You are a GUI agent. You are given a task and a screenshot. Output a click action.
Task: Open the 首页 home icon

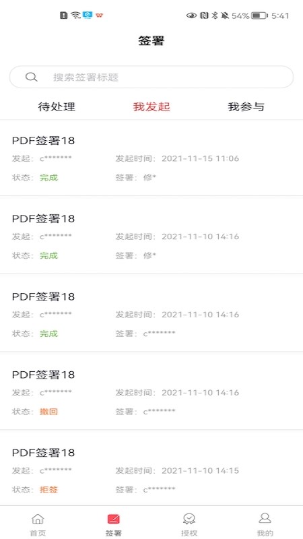[38, 518]
